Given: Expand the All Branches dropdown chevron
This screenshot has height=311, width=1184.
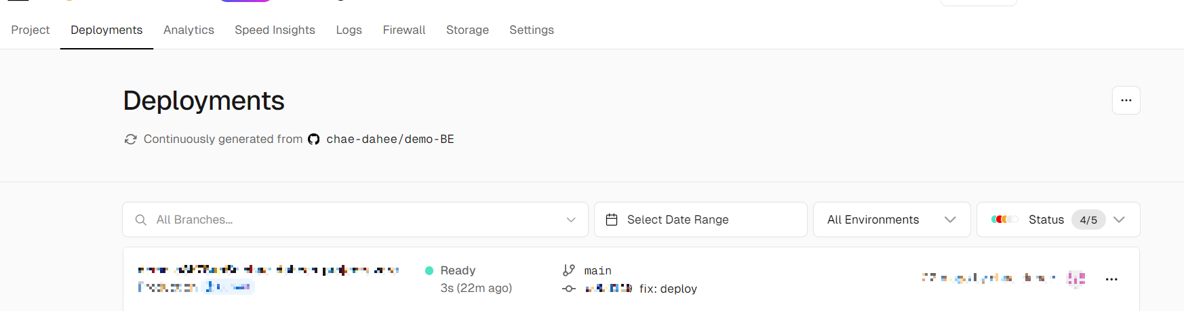Looking at the screenshot, I should 571,220.
